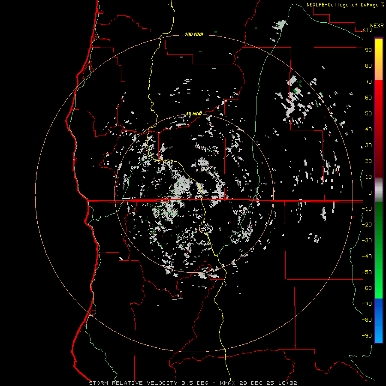The image size is (386, 386).
Task: Click the 90 value on the velocity scale
Action: (368, 50)
